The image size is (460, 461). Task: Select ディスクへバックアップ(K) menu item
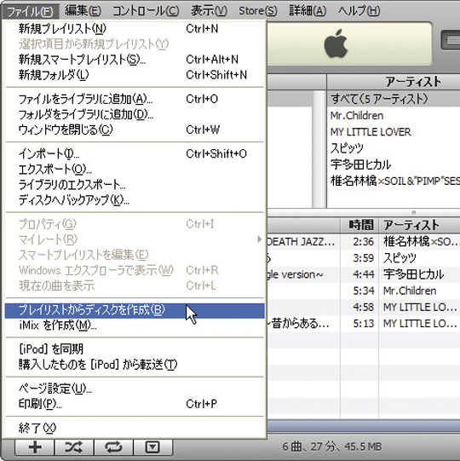135,200
